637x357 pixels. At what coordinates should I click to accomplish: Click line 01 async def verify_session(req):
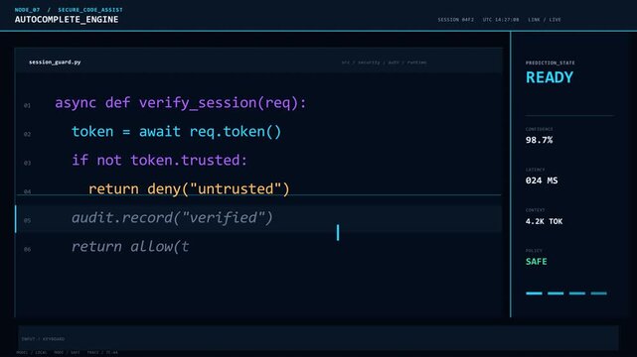pyautogui.click(x=181, y=103)
